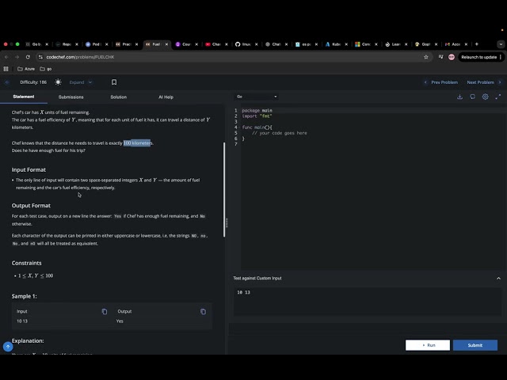This screenshot has height=380, width=507.
Task: Click the codechef.com address bar
Action: (x=231, y=57)
